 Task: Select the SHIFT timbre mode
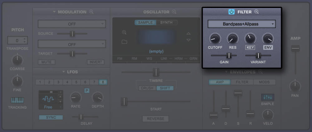pos(165,88)
